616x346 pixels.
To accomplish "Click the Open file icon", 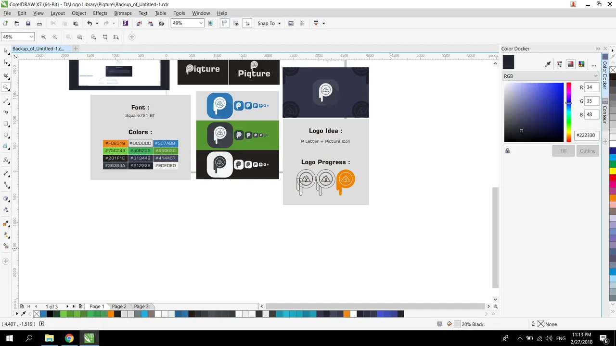I will (x=17, y=23).
